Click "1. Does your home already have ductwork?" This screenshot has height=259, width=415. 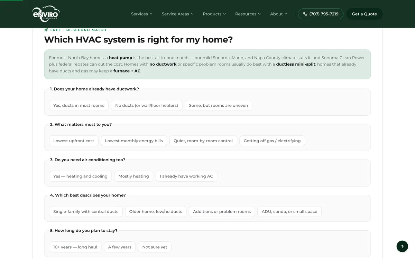(94, 89)
